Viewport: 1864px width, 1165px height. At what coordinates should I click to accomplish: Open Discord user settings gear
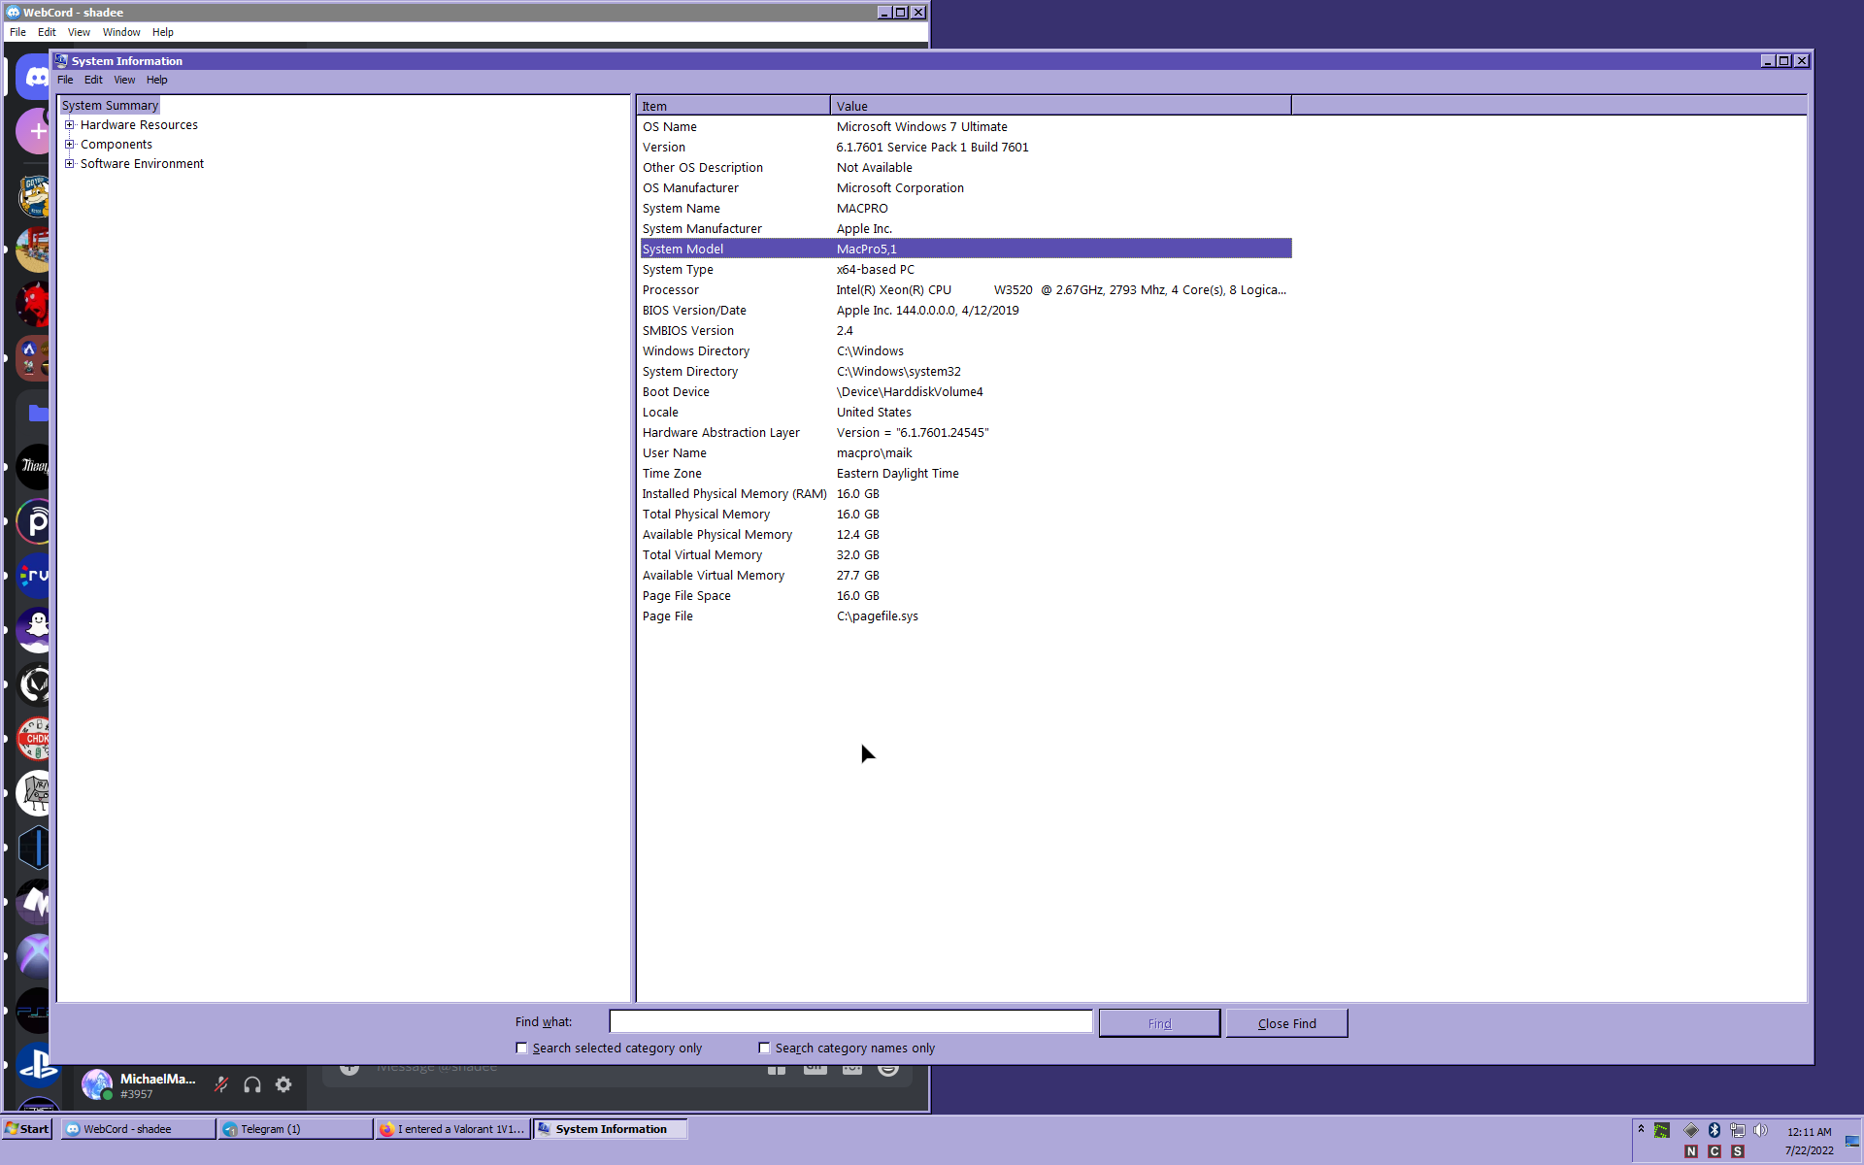point(283,1084)
